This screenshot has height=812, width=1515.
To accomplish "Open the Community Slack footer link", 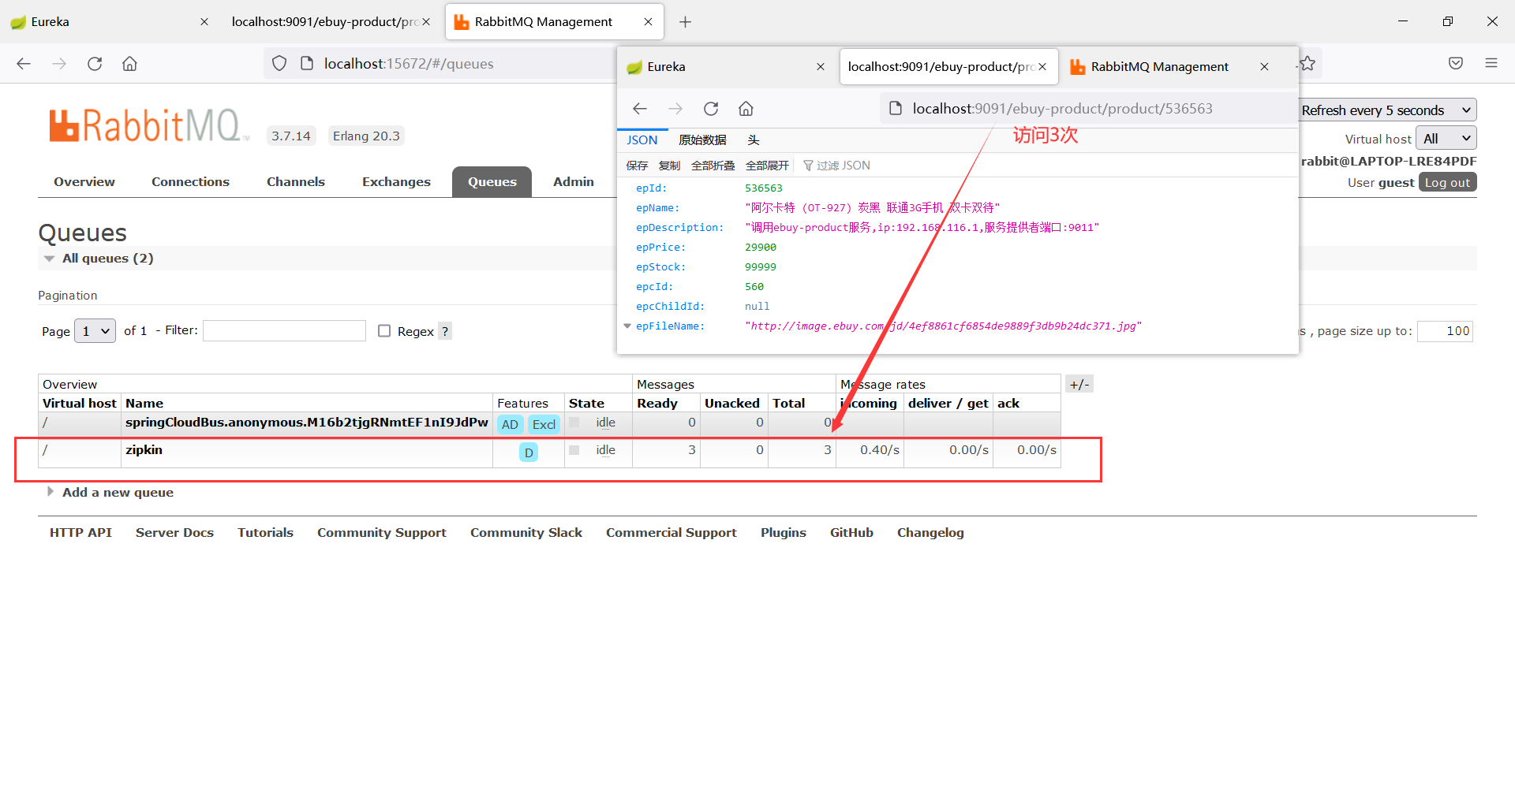I will [526, 533].
